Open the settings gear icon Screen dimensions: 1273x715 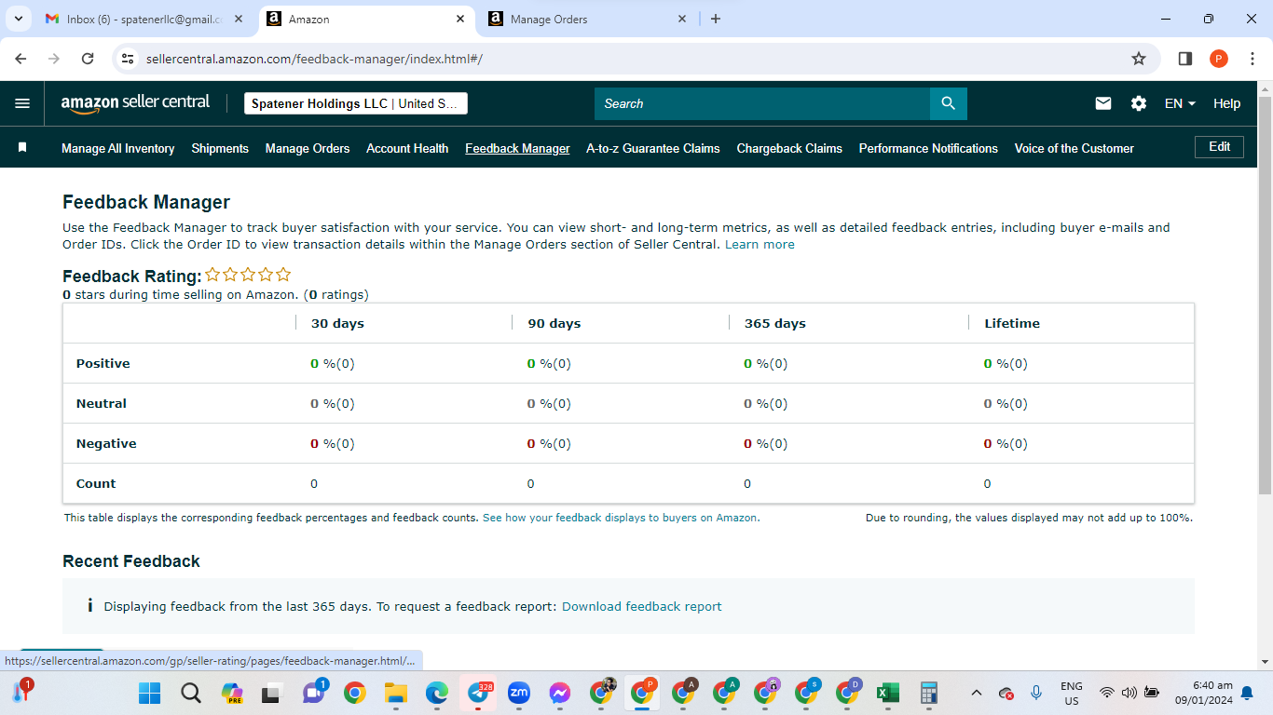(x=1139, y=103)
